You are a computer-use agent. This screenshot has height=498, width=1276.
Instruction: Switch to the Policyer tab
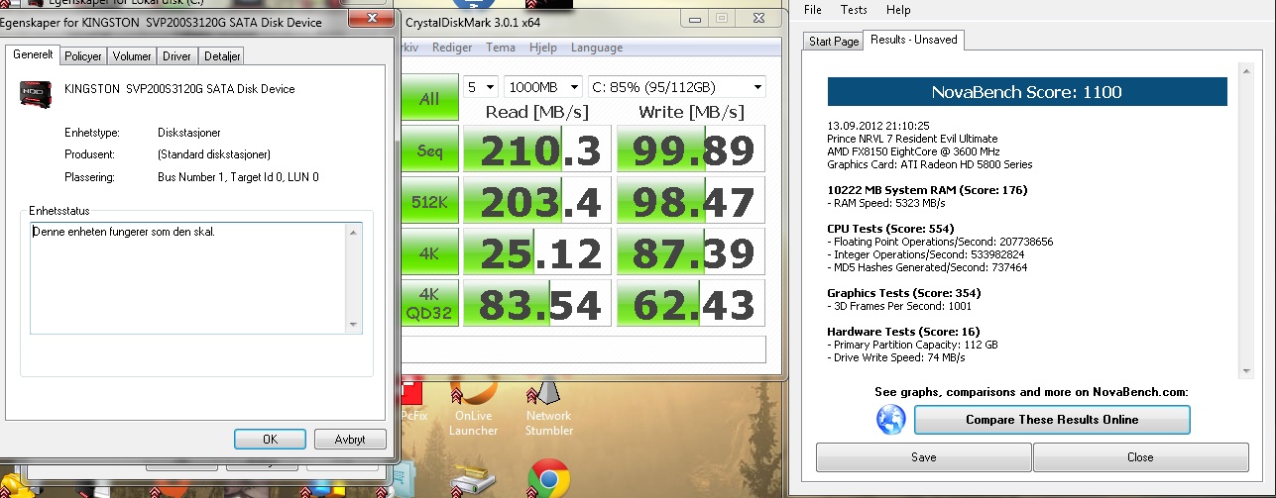(x=83, y=56)
